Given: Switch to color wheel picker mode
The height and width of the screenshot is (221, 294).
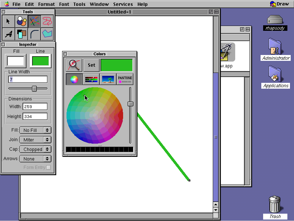Looking at the screenshot, I should coord(74,79).
